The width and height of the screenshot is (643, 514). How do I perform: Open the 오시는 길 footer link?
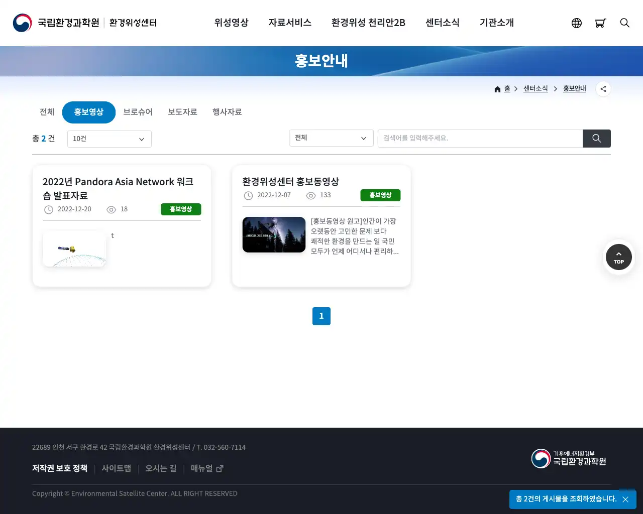pos(161,468)
